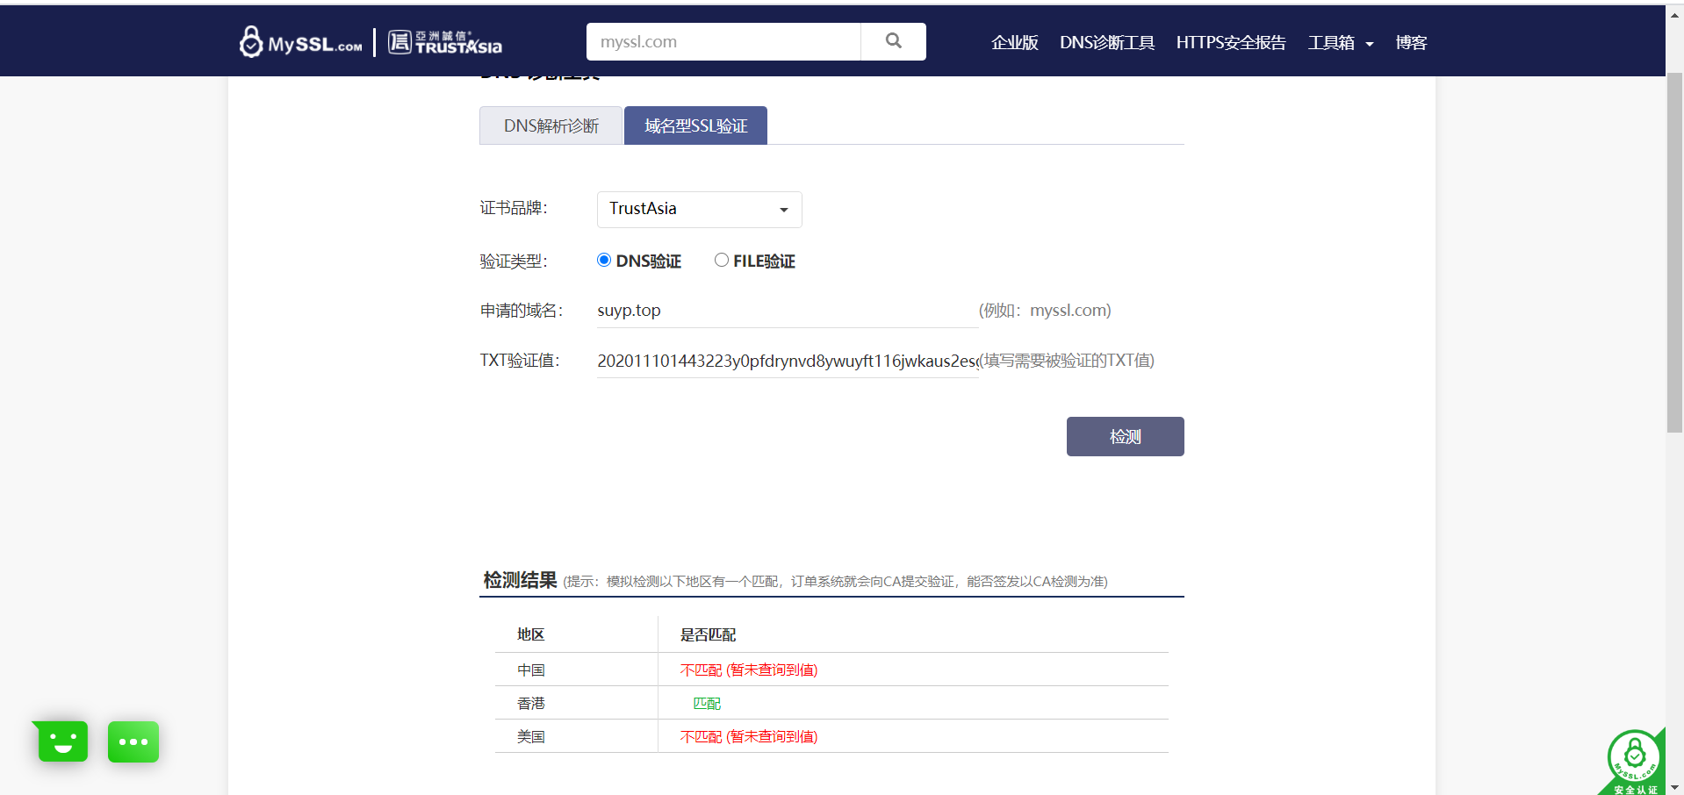Click the scrollbar down arrow
Image resolution: width=1684 pixels, height=795 pixels.
[1675, 786]
